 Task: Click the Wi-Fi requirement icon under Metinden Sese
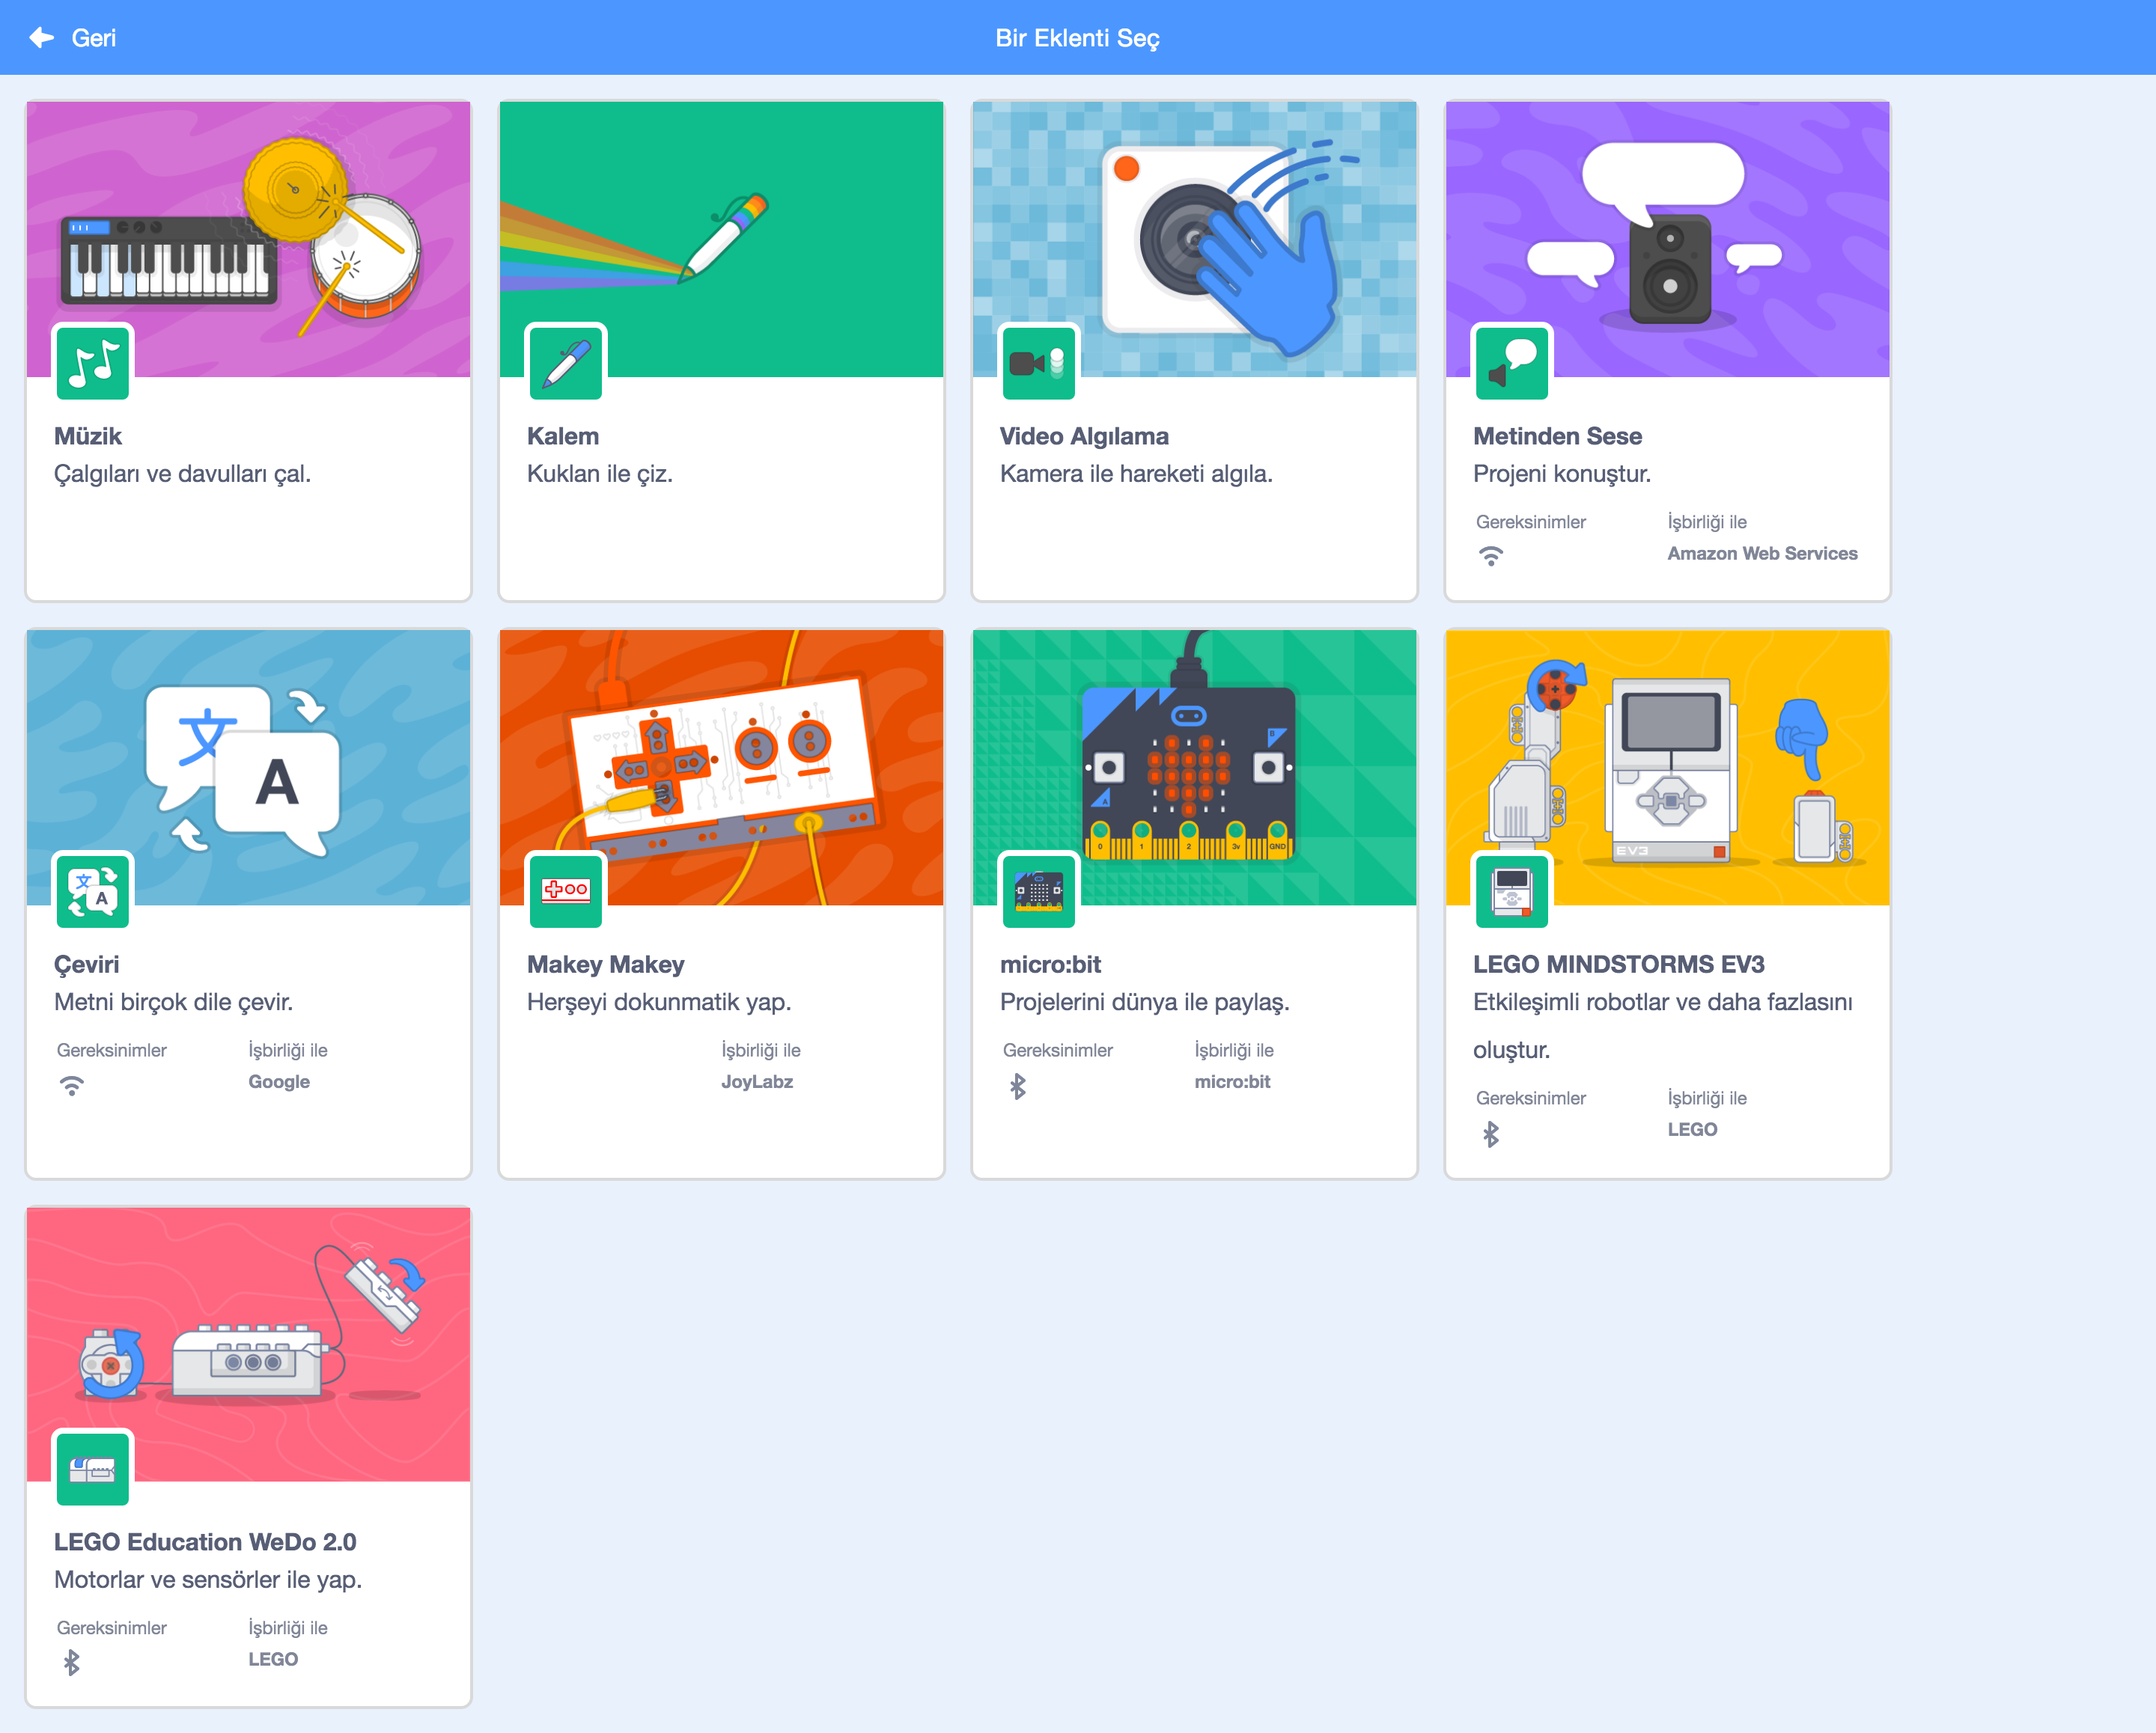(1491, 557)
